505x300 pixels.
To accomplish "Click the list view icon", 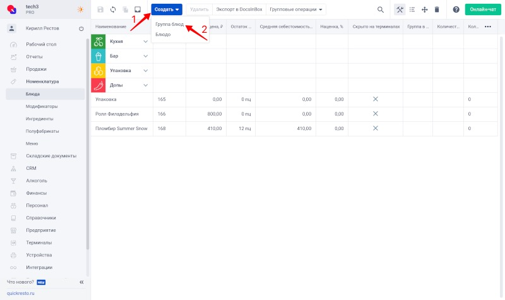I will pos(412,9).
